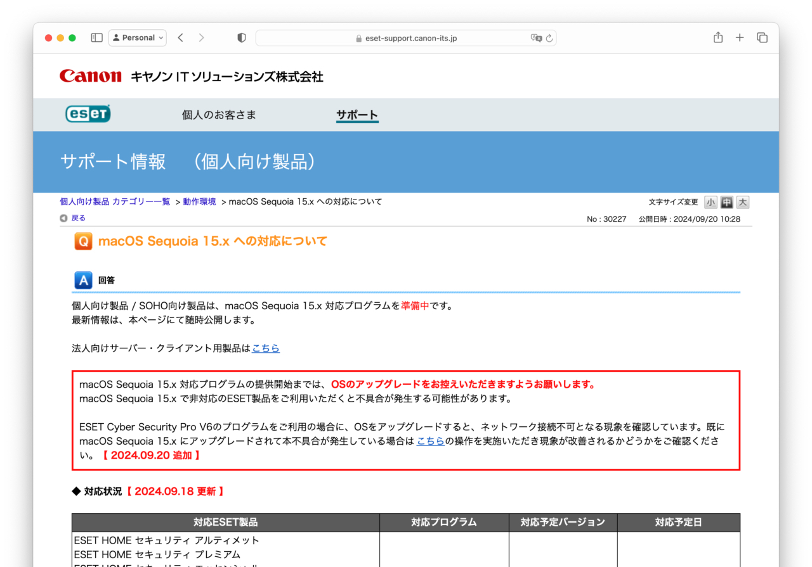This screenshot has width=812, height=567.
Task: Minimize the Safari window with yellow button
Action: tap(60, 38)
